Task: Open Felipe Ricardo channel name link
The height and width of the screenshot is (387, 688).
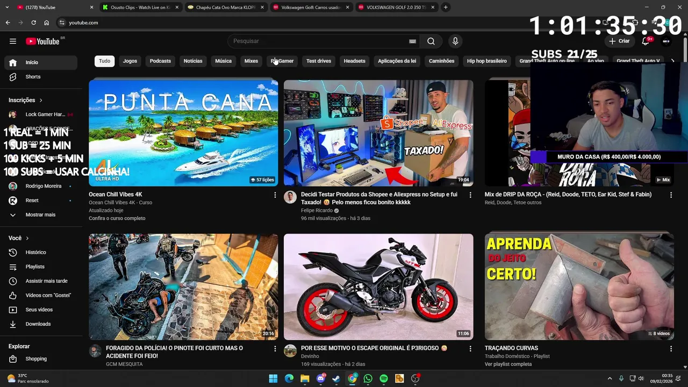Action: [317, 211]
